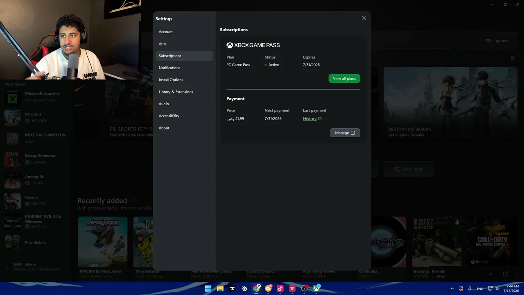Open Among Us from recent list

click(35, 180)
